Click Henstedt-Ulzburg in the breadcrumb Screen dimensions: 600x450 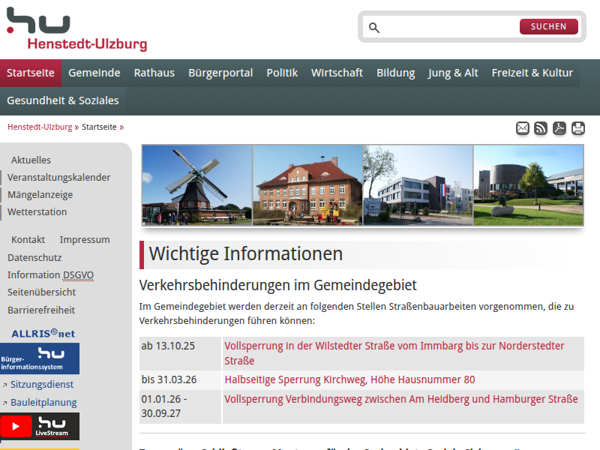[40, 127]
